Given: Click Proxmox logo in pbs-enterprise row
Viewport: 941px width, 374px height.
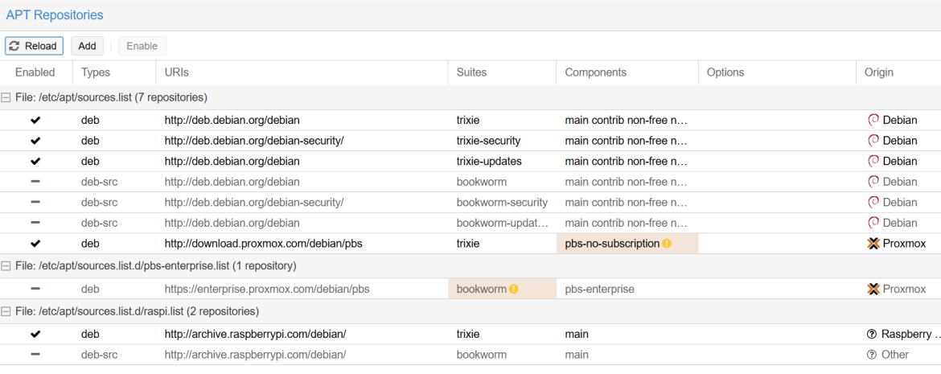Looking at the screenshot, I should pyautogui.click(x=873, y=289).
